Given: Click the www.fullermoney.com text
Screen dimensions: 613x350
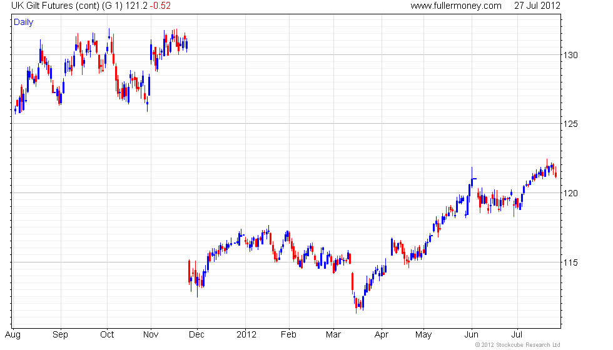Looking at the screenshot, I should pyautogui.click(x=456, y=6).
